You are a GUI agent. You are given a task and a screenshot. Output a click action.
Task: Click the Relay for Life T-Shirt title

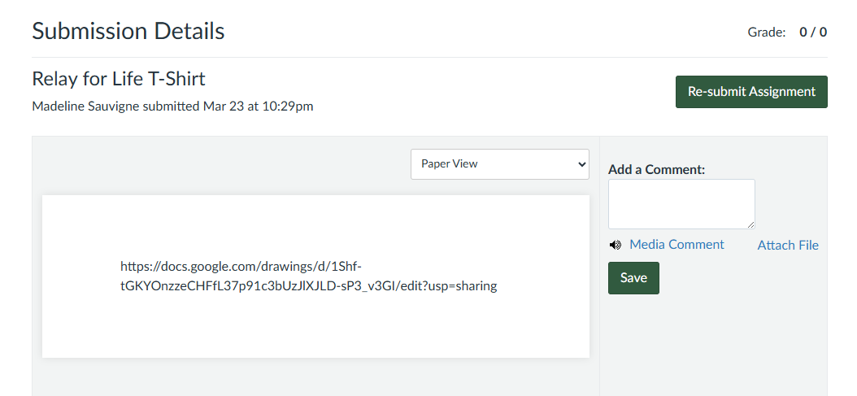(x=119, y=79)
